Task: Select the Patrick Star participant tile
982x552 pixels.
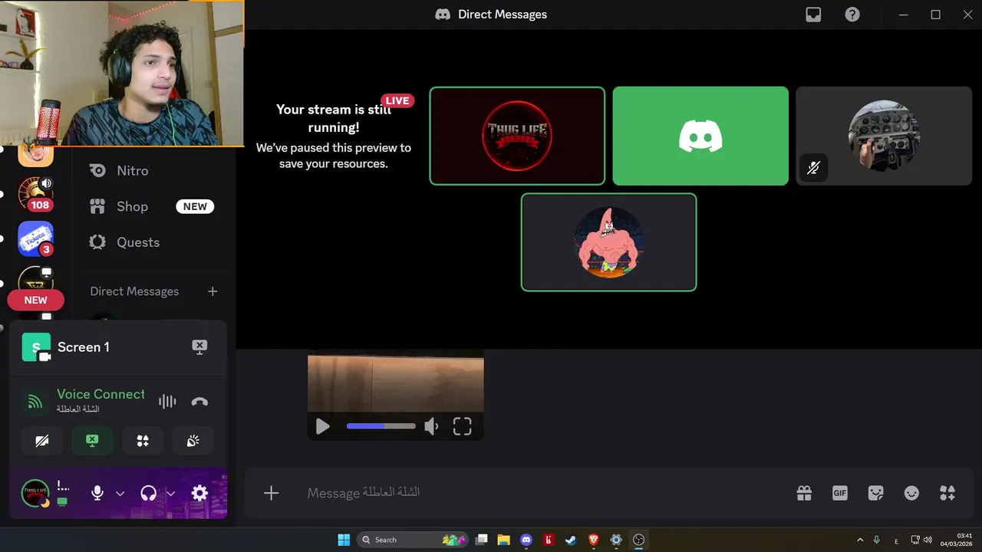Action: [609, 242]
